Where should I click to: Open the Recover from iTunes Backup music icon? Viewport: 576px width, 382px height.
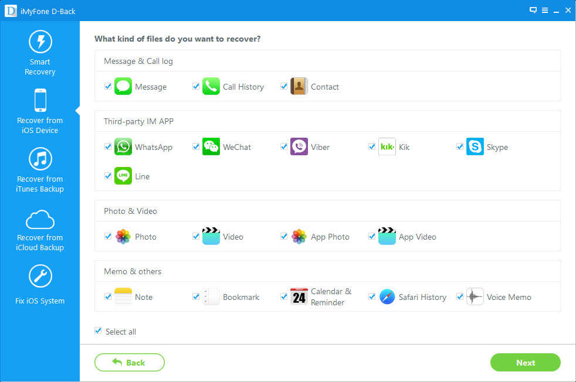coord(40,159)
